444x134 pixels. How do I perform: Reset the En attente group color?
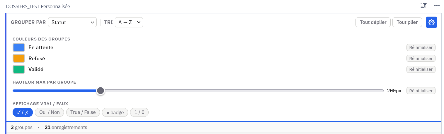[421, 47]
